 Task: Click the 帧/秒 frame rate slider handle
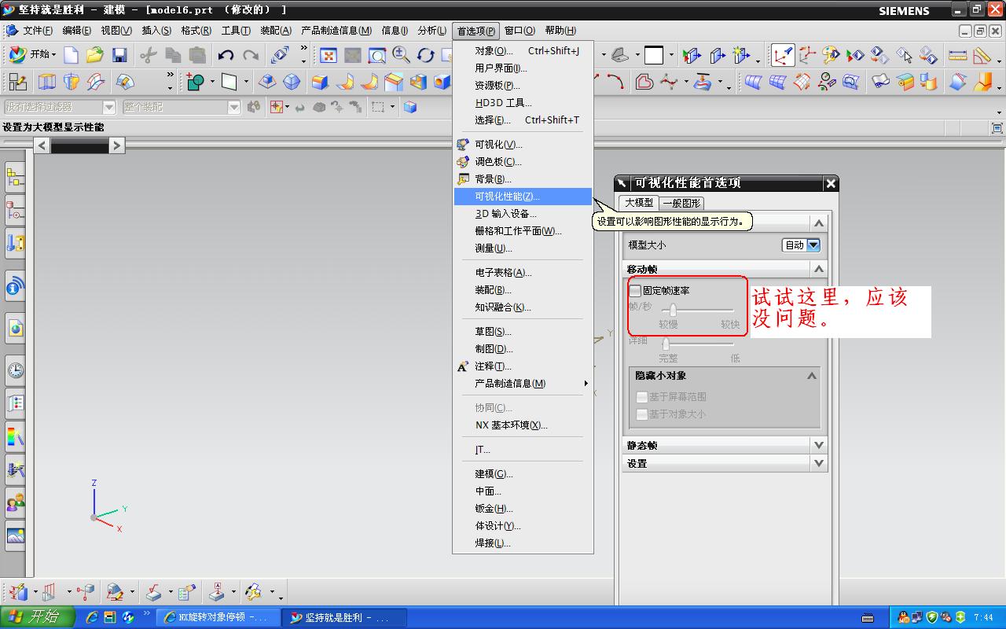[673, 310]
